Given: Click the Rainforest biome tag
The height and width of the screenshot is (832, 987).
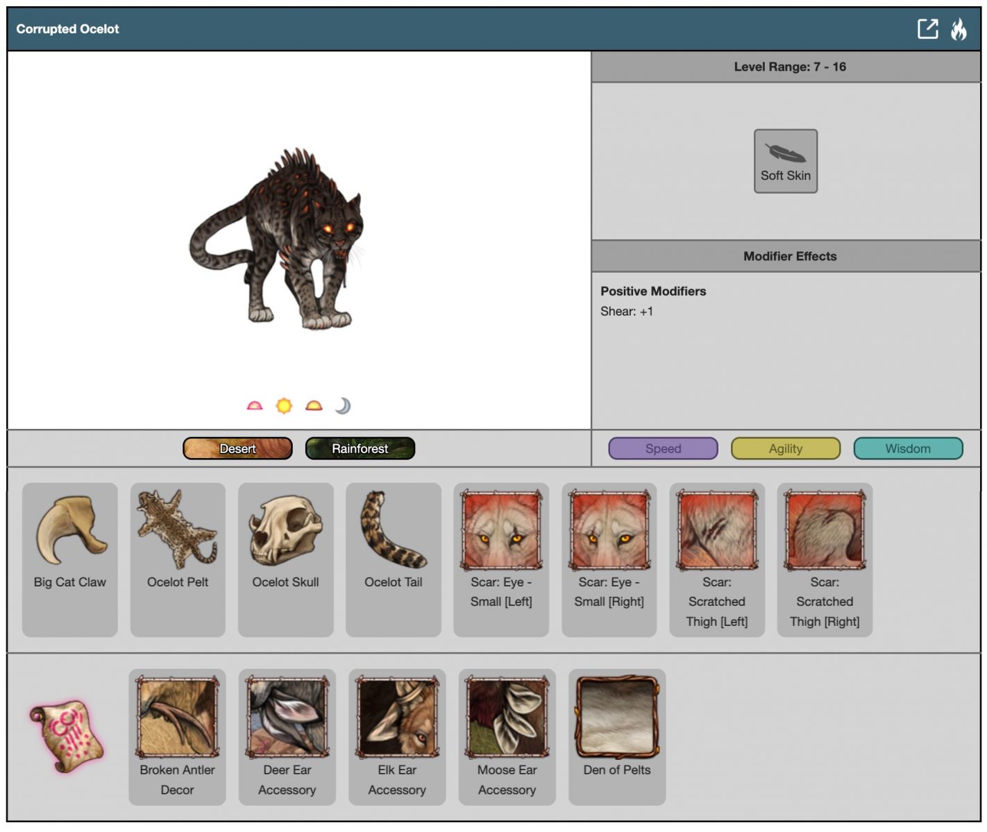Looking at the screenshot, I should point(360,449).
